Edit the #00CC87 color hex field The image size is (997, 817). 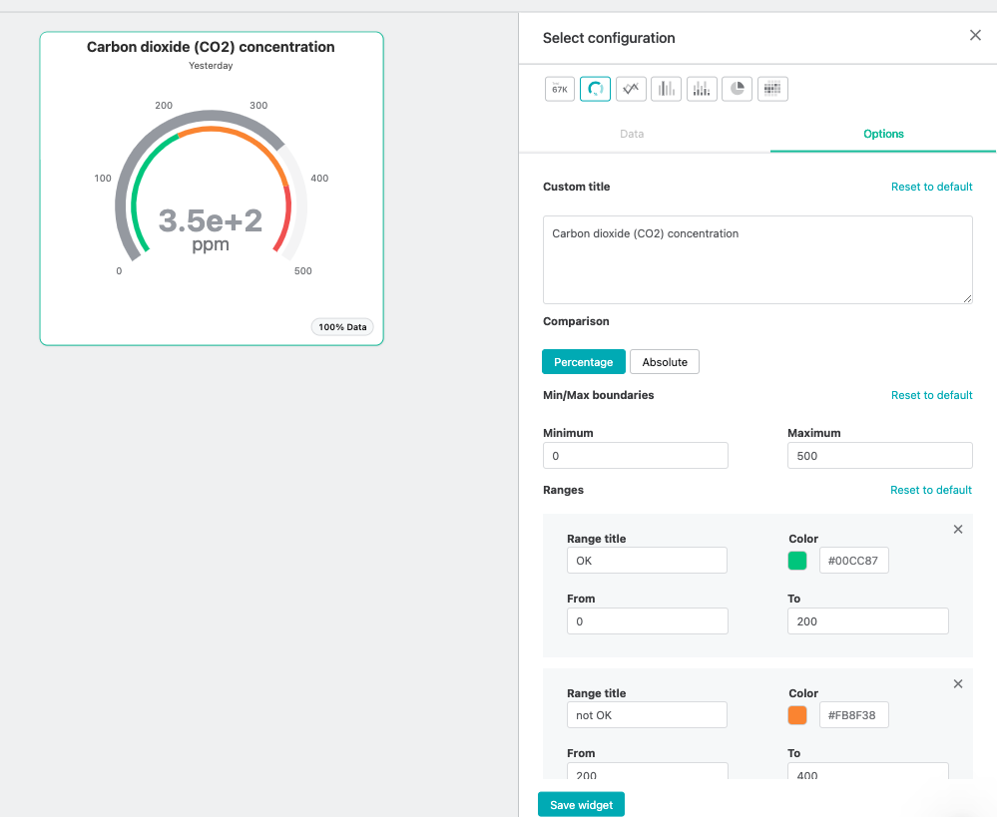[854, 561]
